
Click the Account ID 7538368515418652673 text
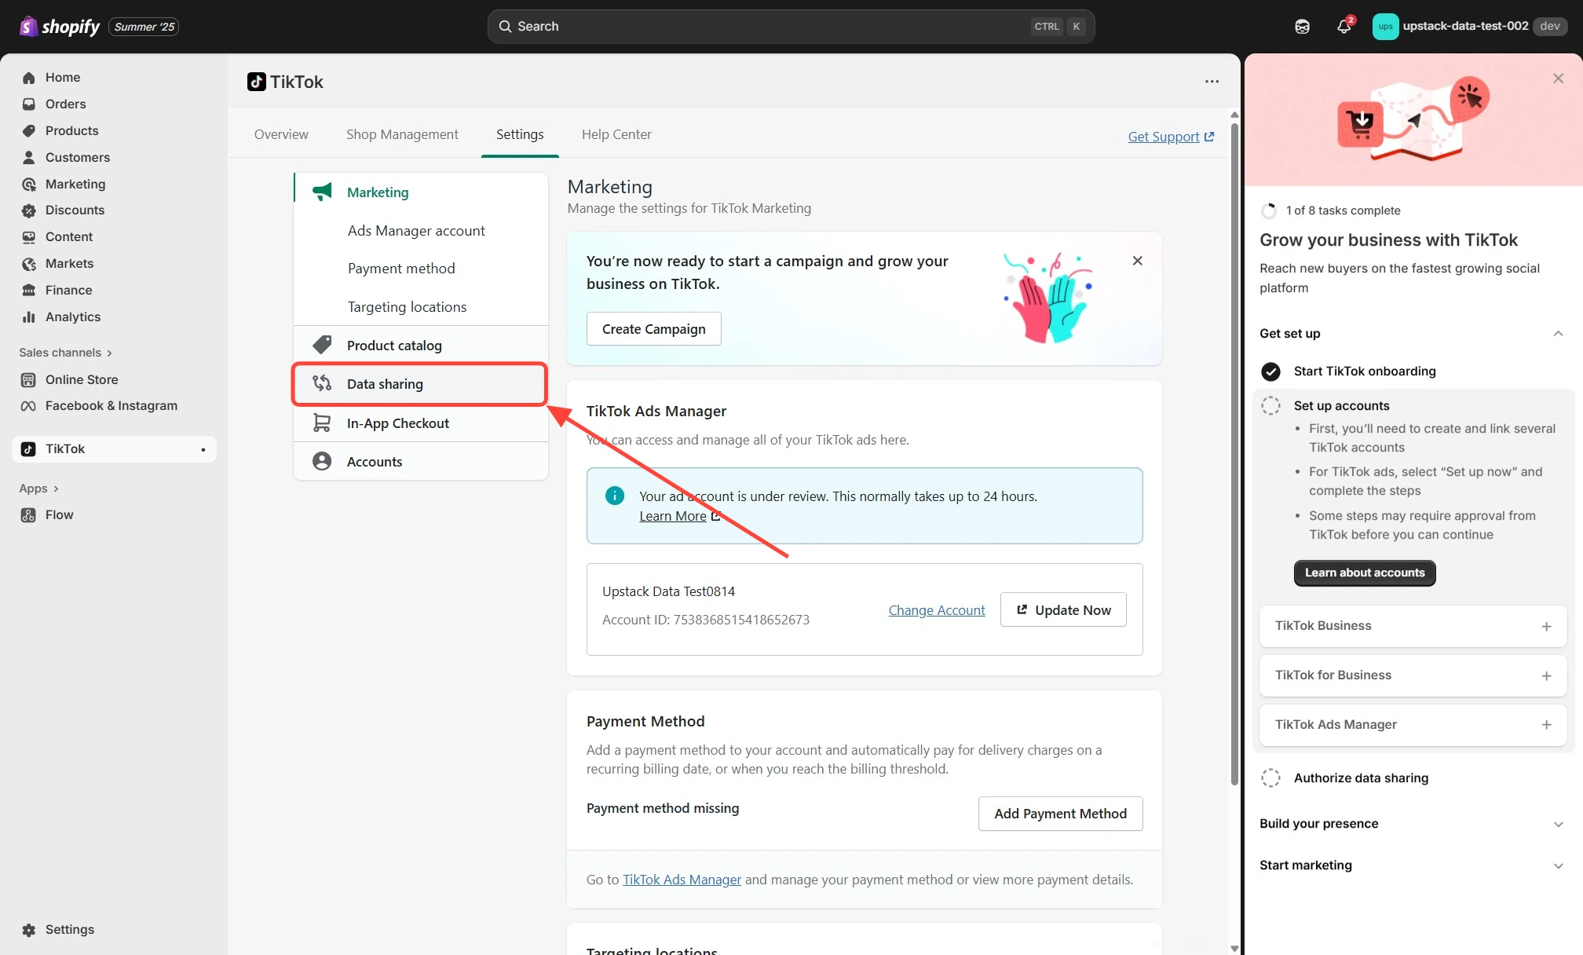705,620
